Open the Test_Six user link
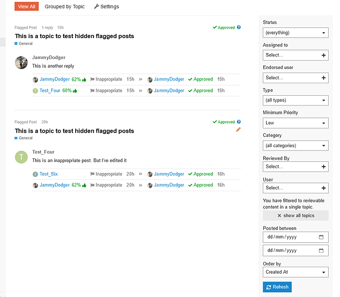340x297 pixels. [49, 174]
